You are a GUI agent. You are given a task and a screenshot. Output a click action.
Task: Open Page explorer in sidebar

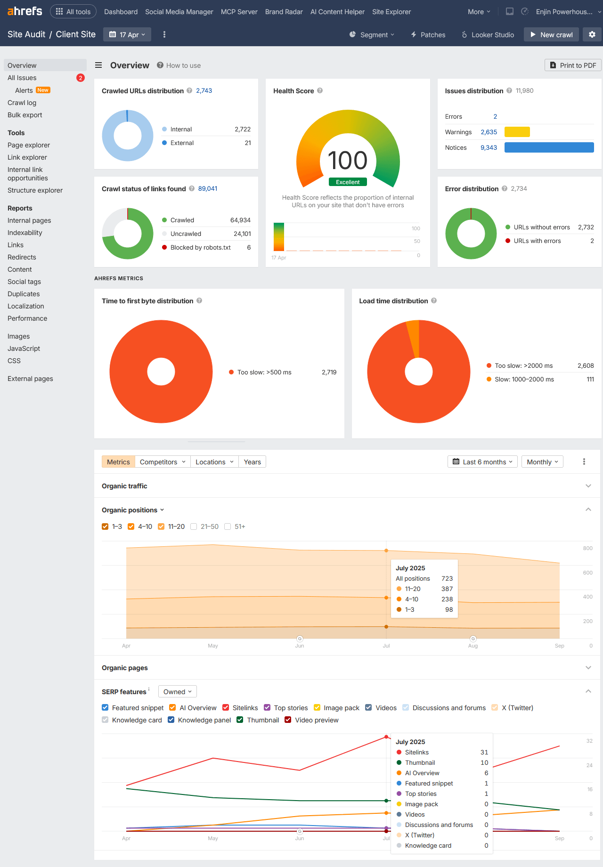point(29,145)
